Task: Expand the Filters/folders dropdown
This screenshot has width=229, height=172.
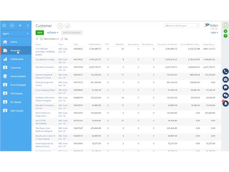Action: (49, 39)
